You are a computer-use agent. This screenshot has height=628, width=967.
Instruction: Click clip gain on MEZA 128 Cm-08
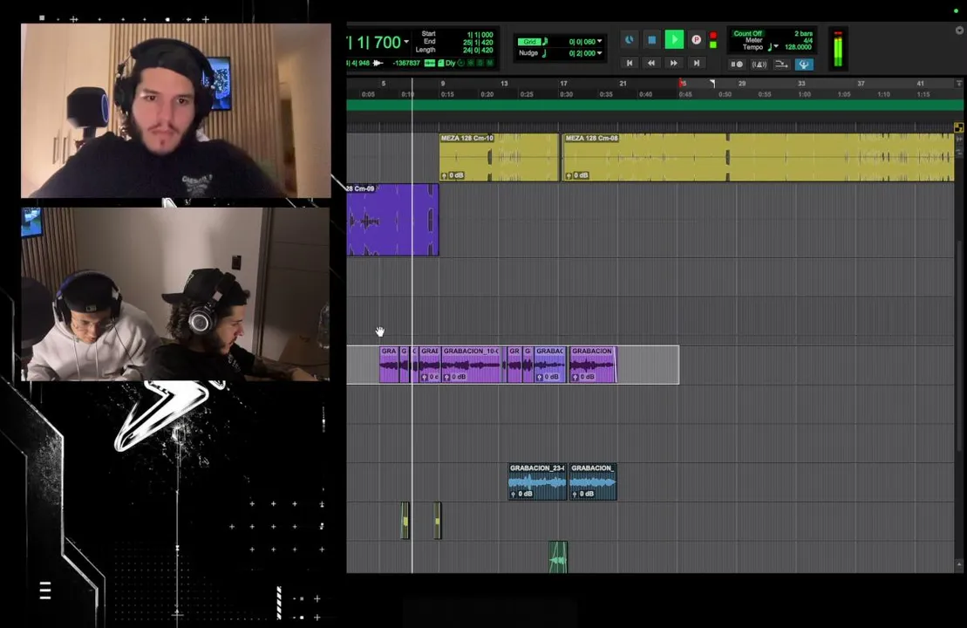click(x=577, y=176)
